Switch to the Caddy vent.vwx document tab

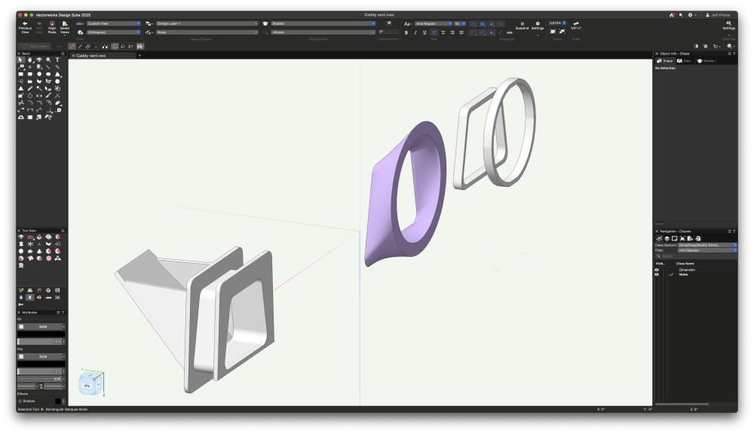(91, 55)
